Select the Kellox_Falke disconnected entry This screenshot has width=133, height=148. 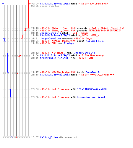54,137
